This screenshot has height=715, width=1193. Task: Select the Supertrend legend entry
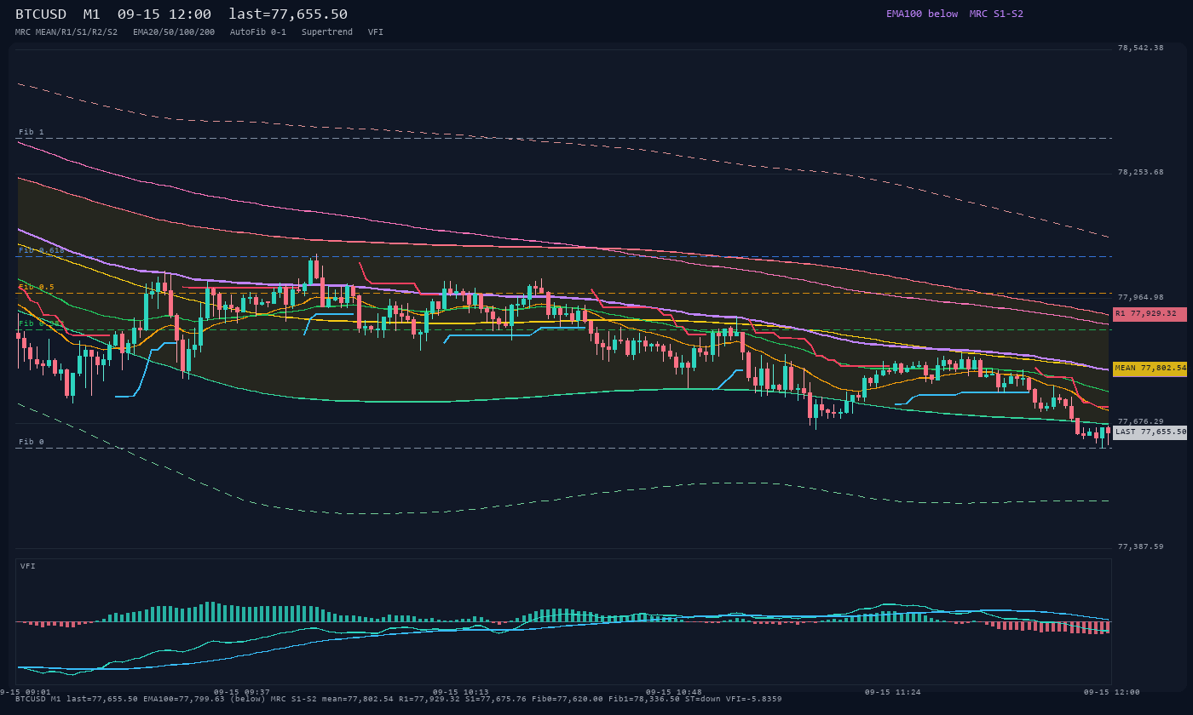pos(327,31)
